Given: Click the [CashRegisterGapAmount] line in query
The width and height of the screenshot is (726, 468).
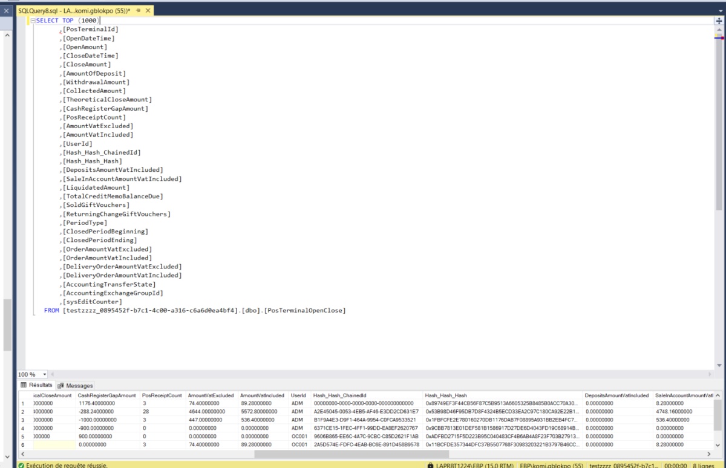Looking at the screenshot, I should pyautogui.click(x=103, y=109).
